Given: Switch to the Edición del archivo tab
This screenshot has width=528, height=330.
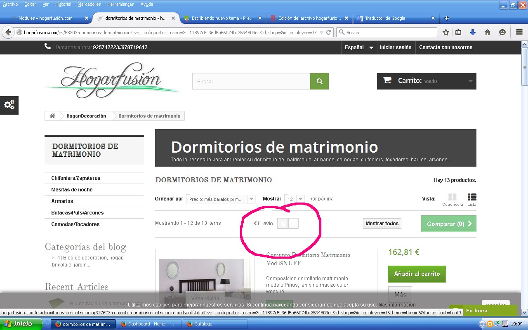Looking at the screenshot, I should (309, 18).
